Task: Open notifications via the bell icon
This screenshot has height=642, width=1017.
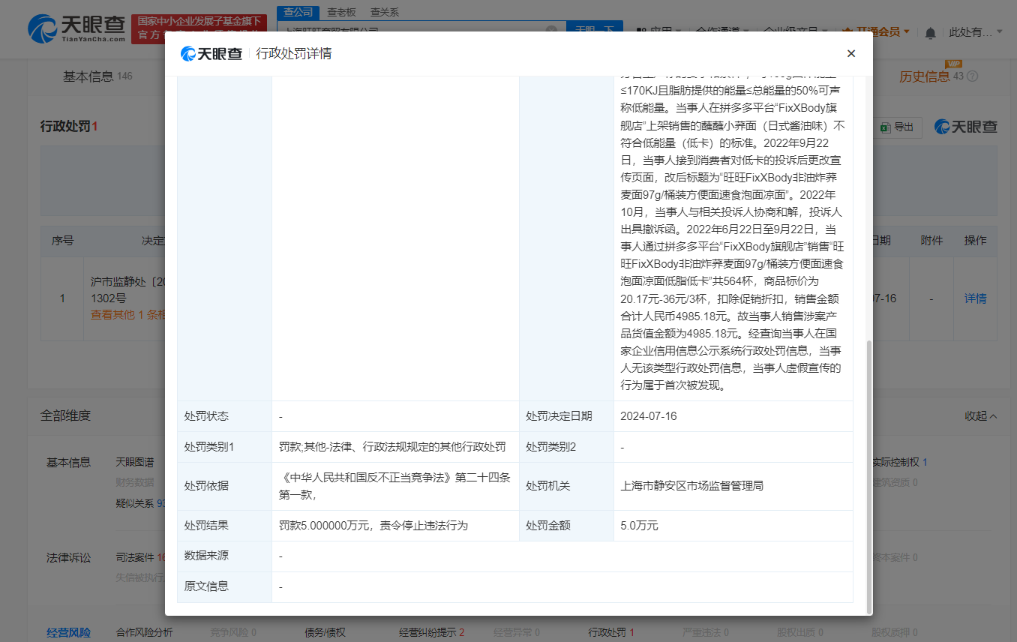Action: 930,31
